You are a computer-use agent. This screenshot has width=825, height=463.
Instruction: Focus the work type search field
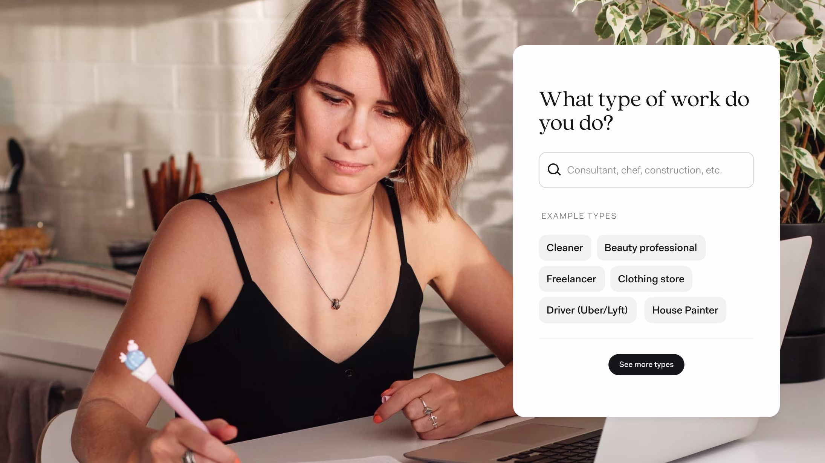[x=646, y=170]
